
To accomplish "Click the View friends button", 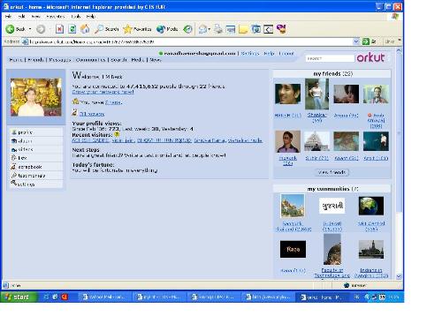I will pos(332,172).
